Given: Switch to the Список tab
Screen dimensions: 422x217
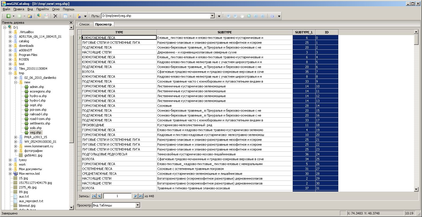Looking at the screenshot, I should click(84, 24).
